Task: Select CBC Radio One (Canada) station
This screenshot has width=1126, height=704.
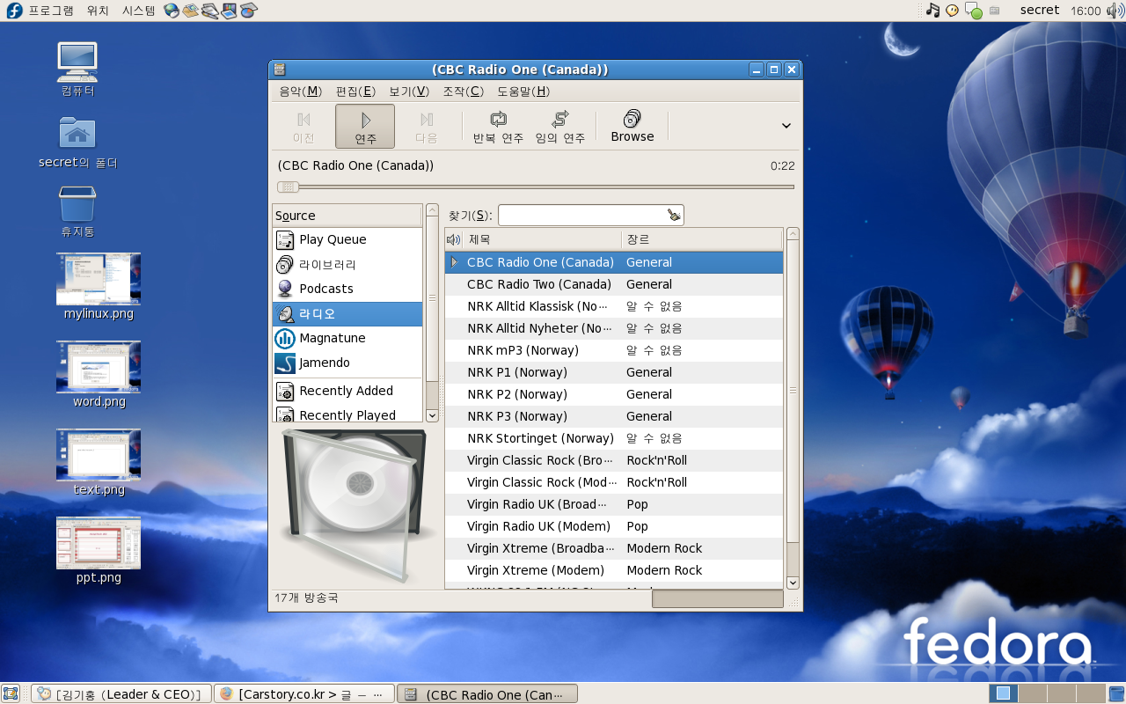Action: 614,262
